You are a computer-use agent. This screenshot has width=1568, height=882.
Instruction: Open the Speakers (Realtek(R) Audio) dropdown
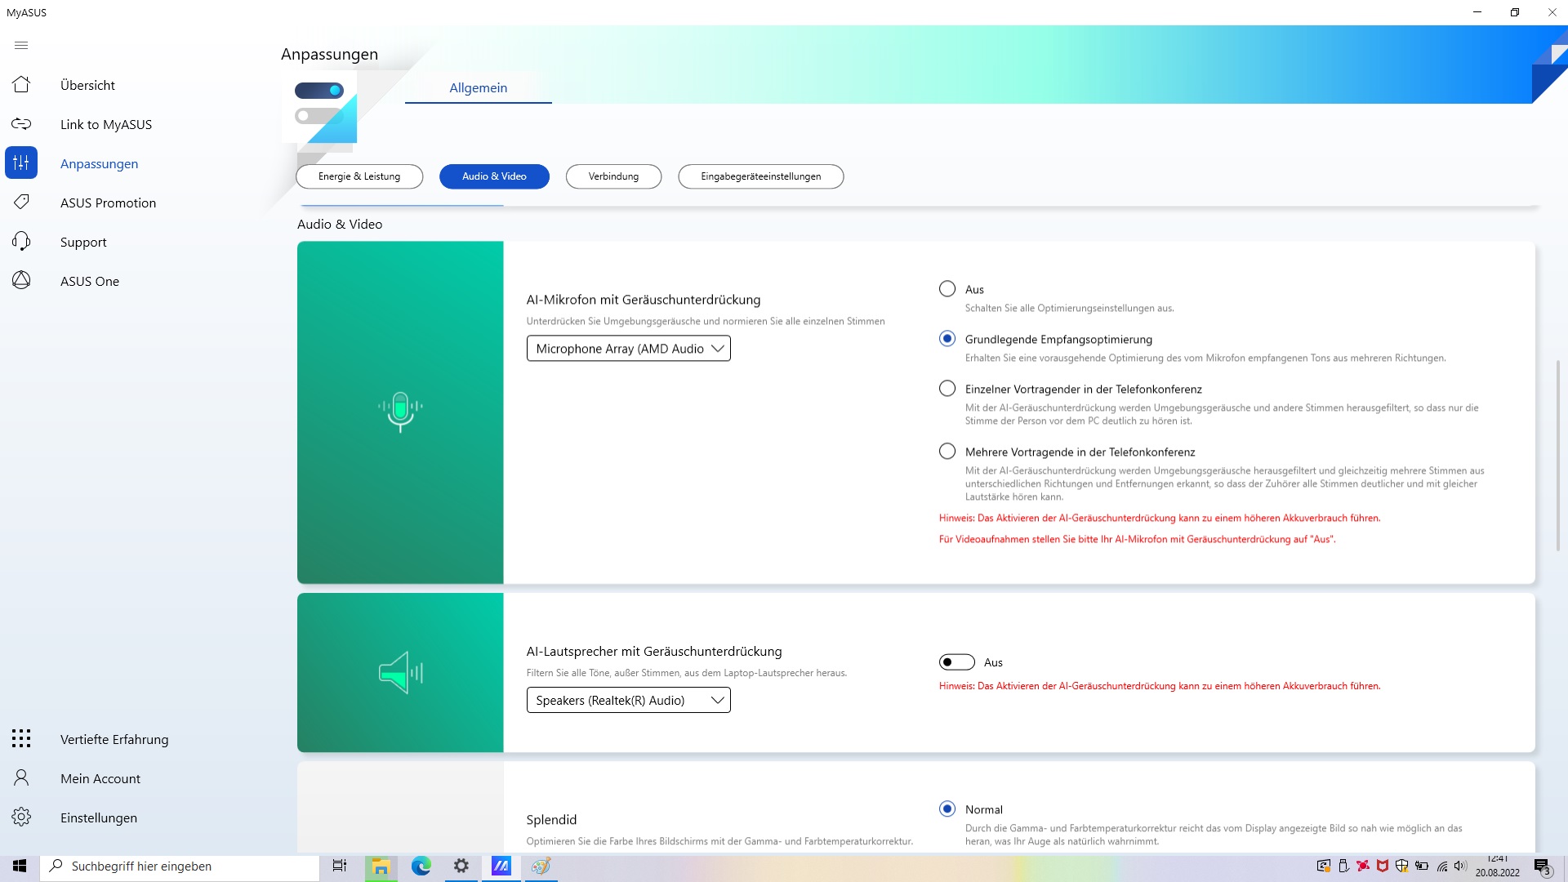[629, 701]
